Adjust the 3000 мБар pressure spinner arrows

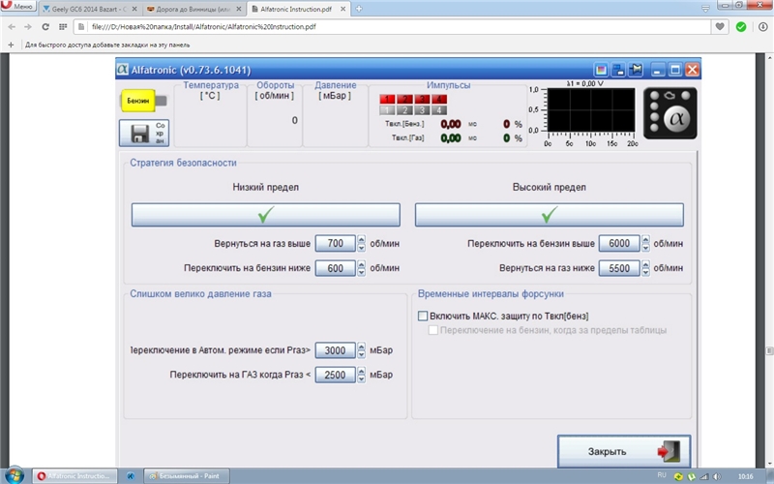point(362,350)
